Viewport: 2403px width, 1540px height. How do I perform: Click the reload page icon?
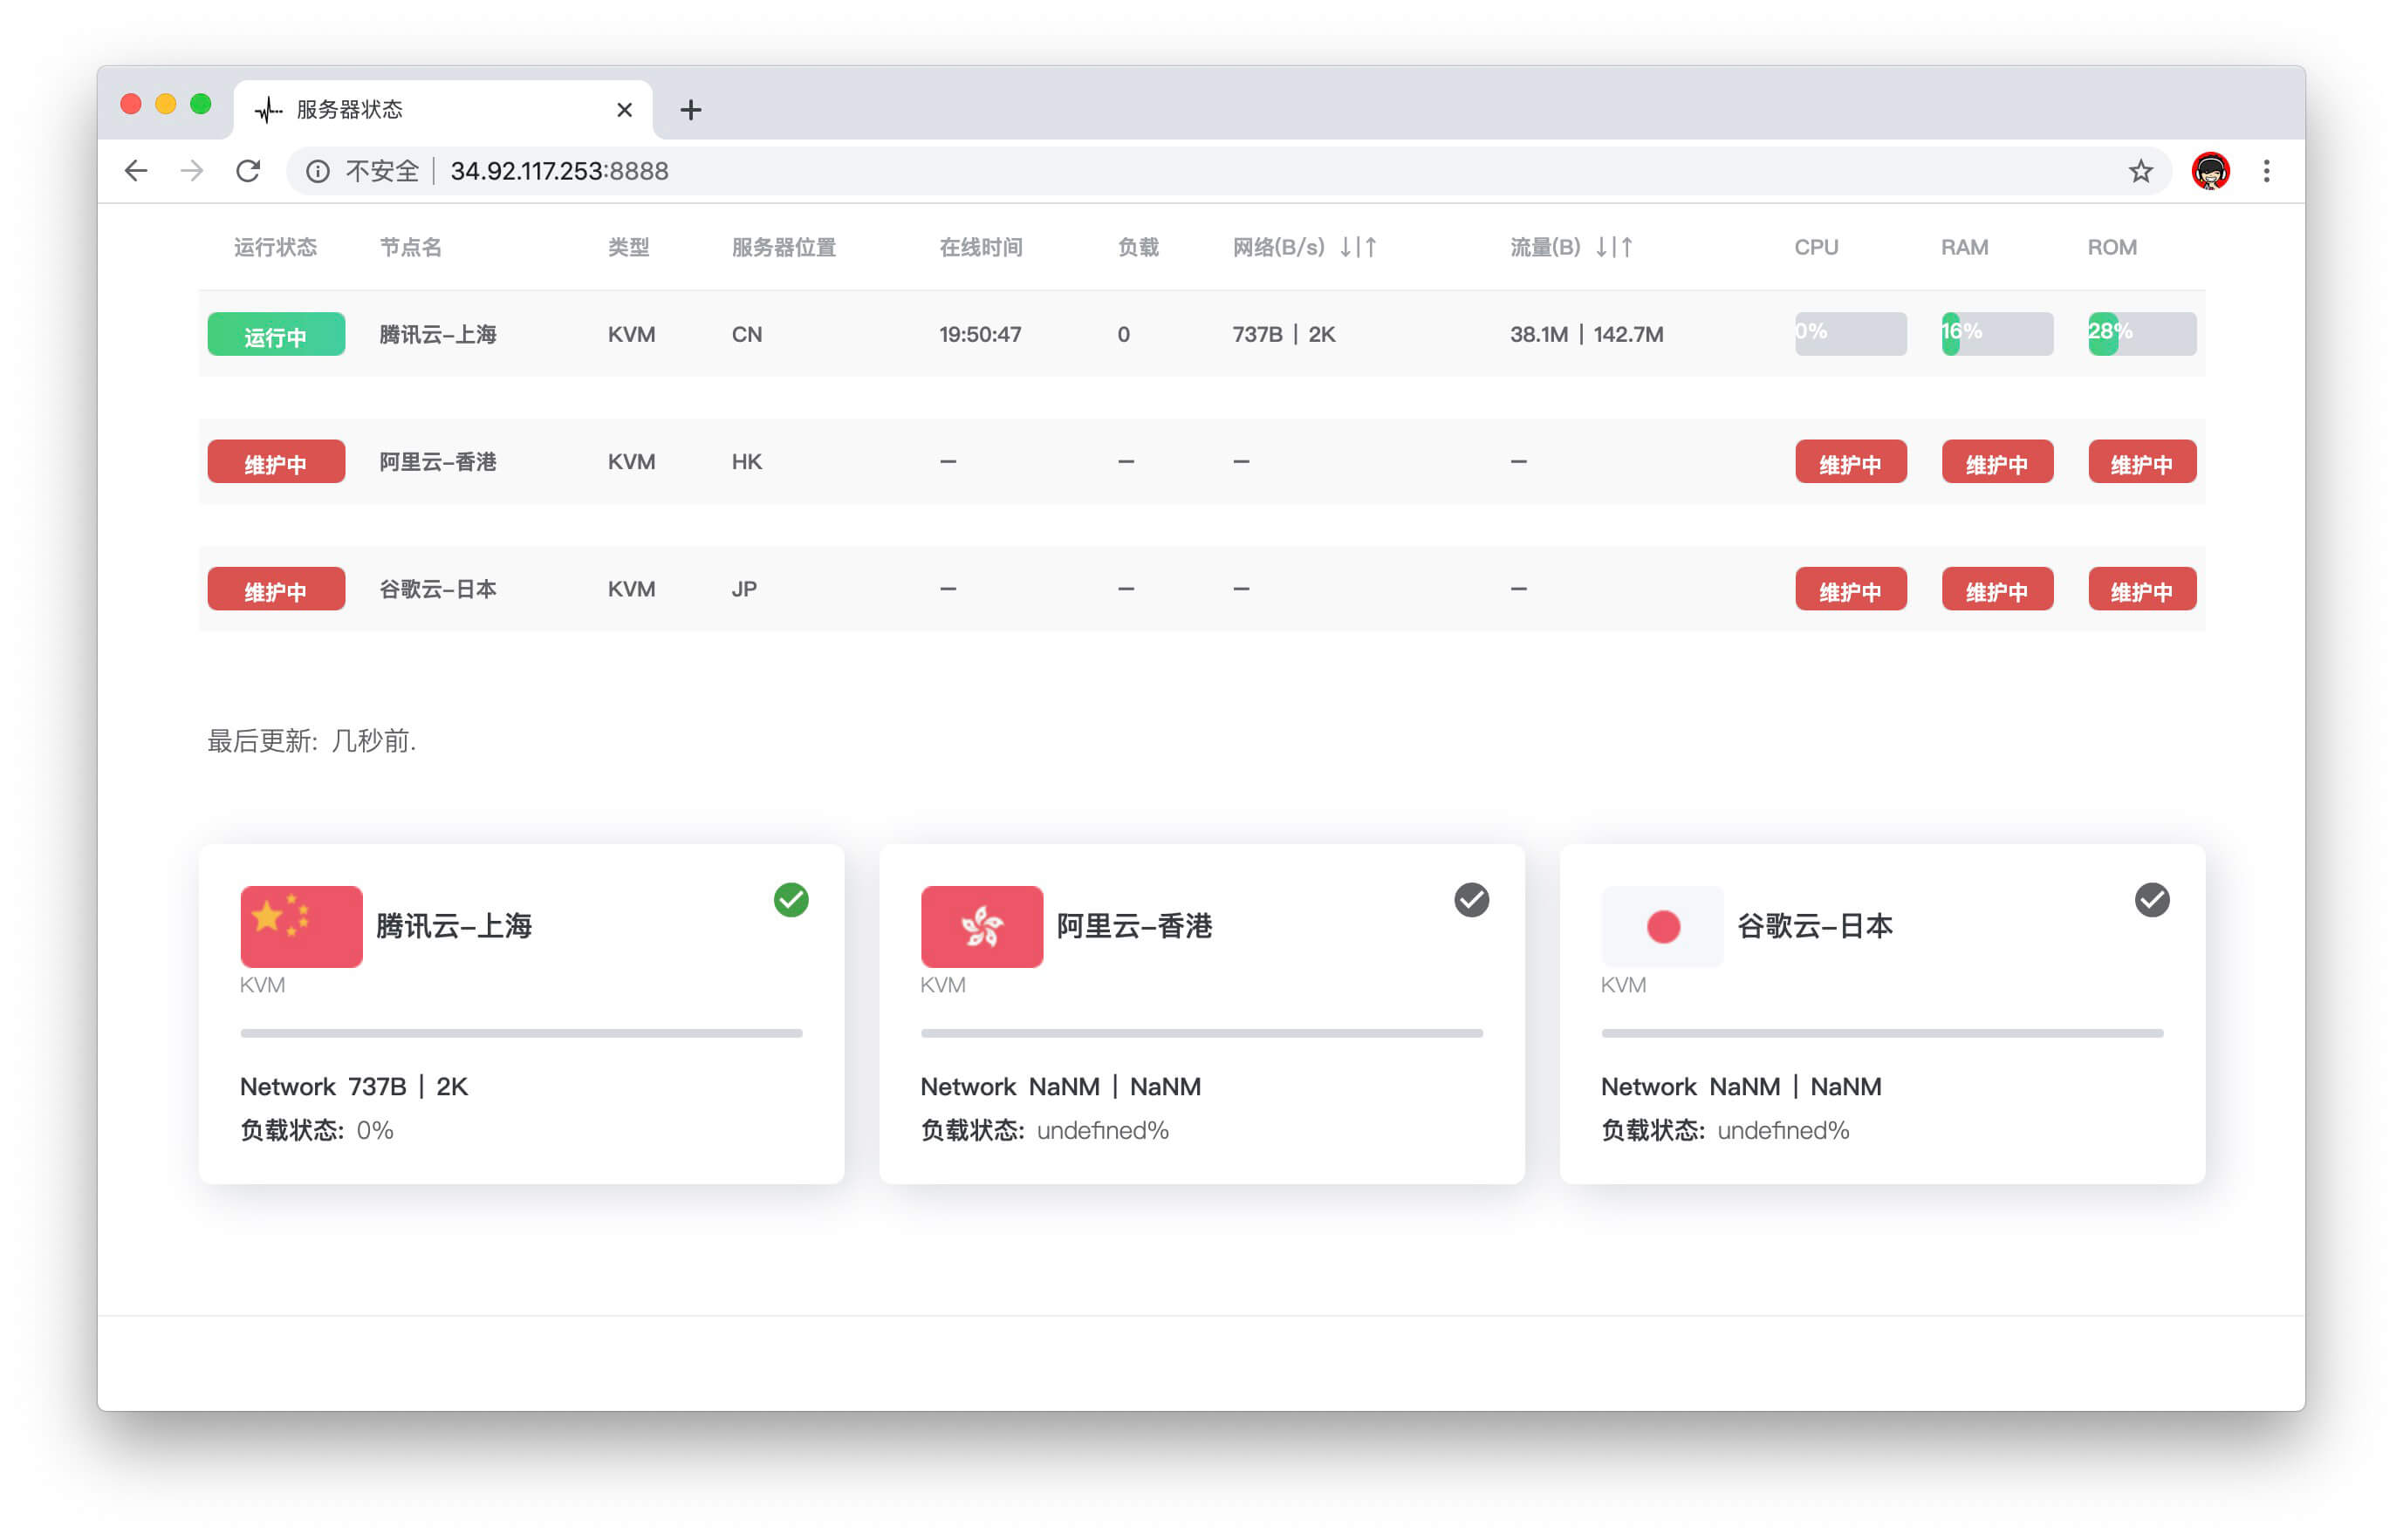(x=248, y=171)
